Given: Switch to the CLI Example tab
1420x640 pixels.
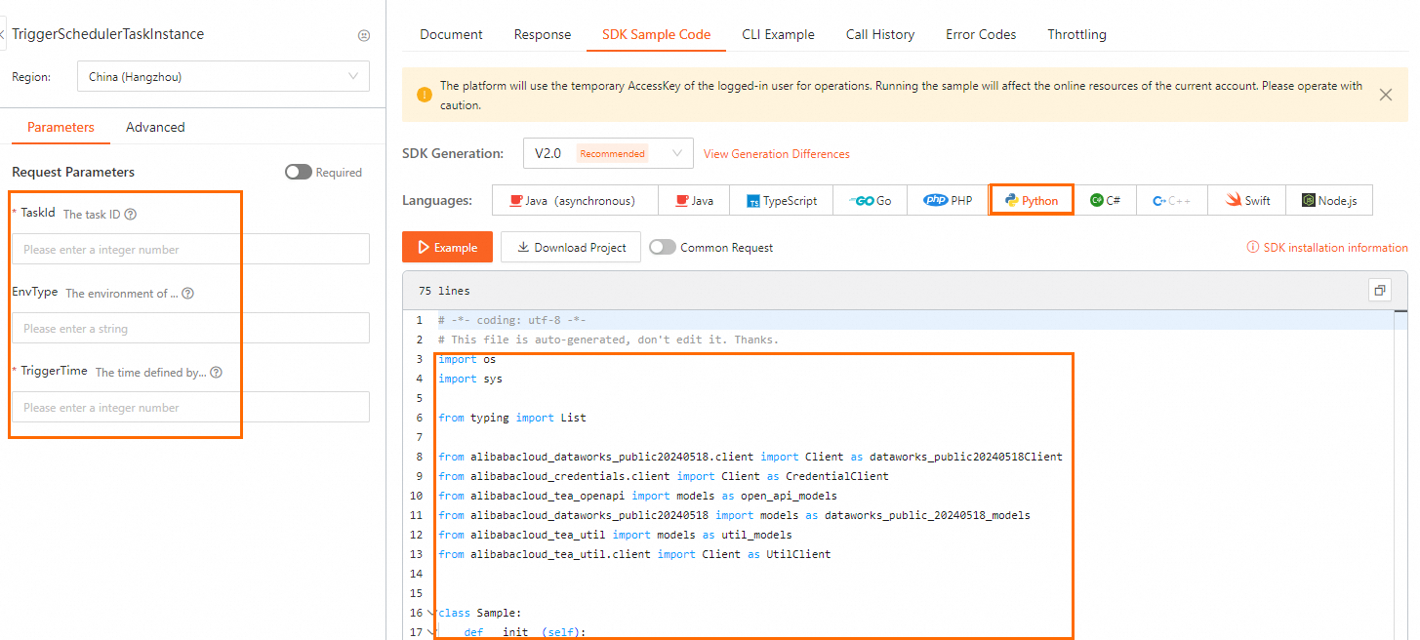Looking at the screenshot, I should (777, 34).
